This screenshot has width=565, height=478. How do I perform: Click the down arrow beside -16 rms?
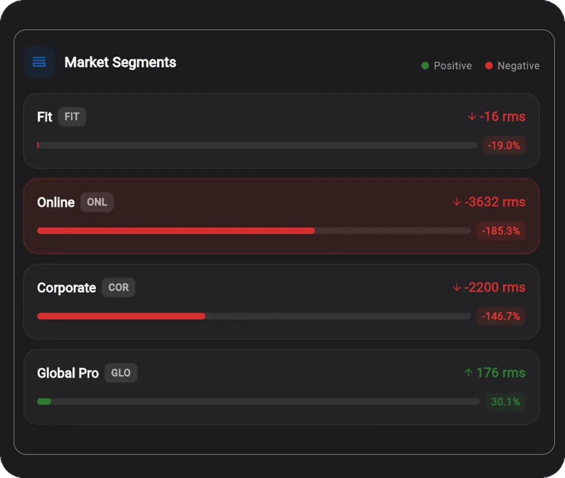[472, 116]
